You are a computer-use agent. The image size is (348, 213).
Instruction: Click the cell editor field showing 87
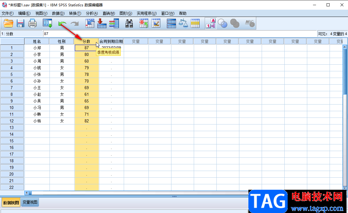(180, 34)
